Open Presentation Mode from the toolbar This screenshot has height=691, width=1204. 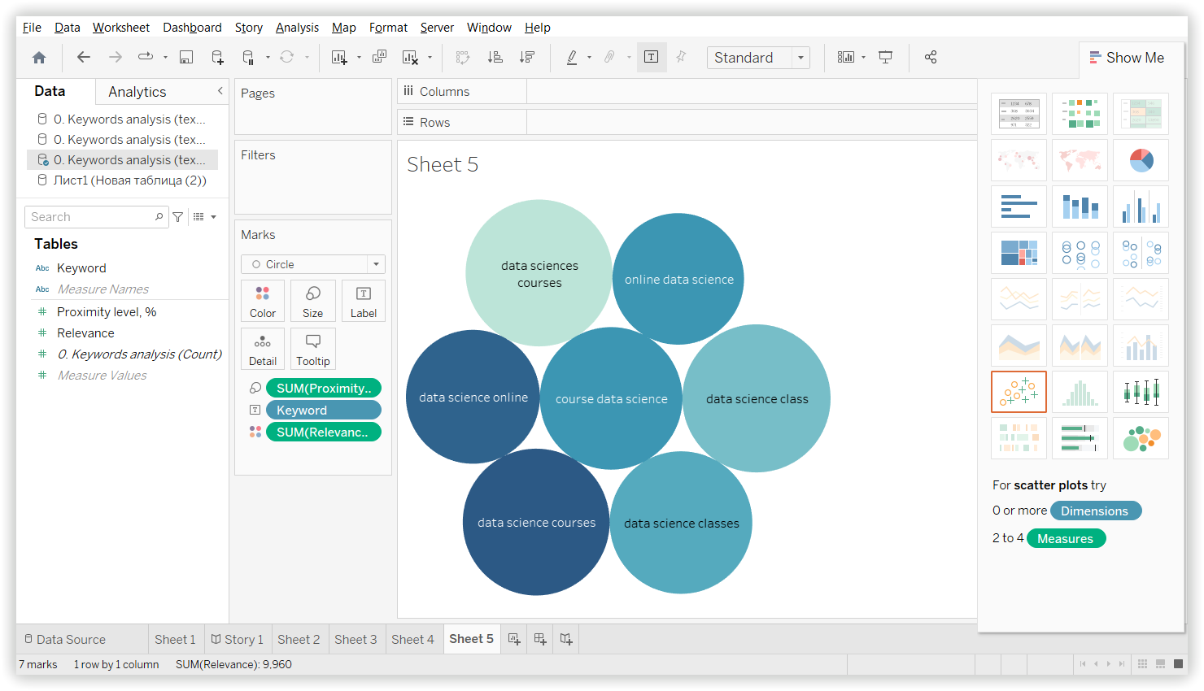(x=886, y=57)
